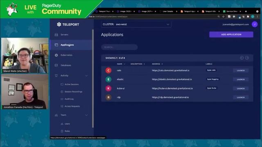Open Users under Team
Image resolution: width=262 pixels, height=147 pixels.
pos(67,124)
